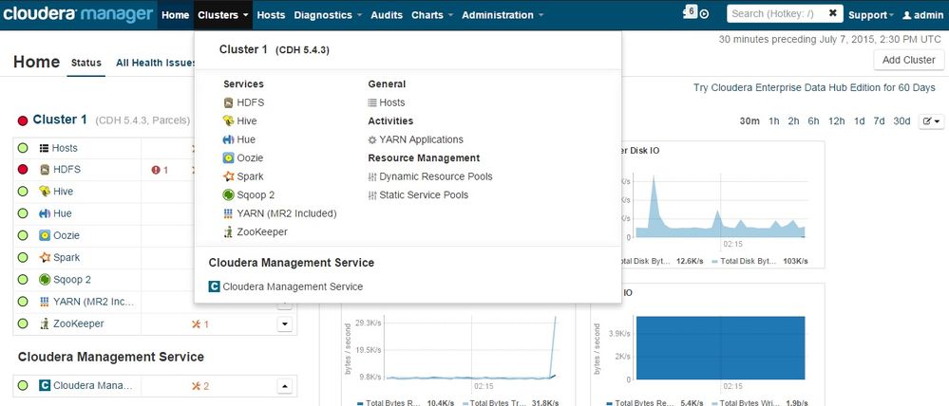Open the Support dropdown menu

tap(870, 15)
